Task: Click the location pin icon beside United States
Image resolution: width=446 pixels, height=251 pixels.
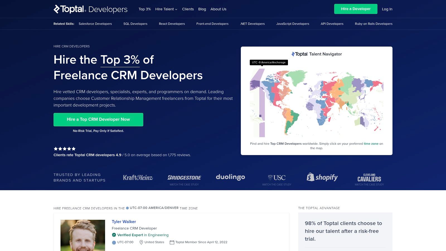Action: [142, 242]
